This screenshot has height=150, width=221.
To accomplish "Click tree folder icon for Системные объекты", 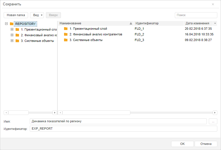I will (x=17, y=41).
